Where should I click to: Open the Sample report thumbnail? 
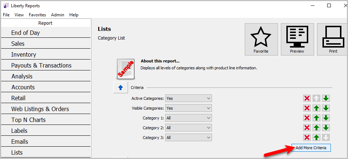tap(125, 69)
